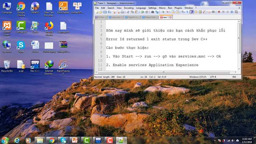Open the Window menu
This screenshot has width=256, height=144.
point(188,8)
